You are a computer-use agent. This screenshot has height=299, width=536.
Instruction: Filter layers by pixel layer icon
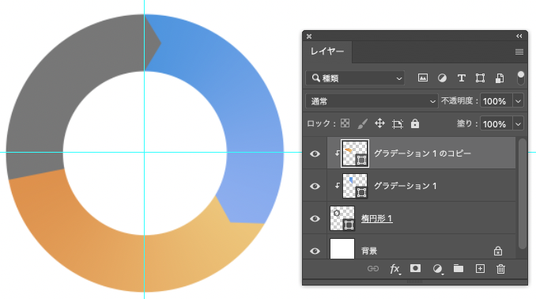click(x=422, y=78)
